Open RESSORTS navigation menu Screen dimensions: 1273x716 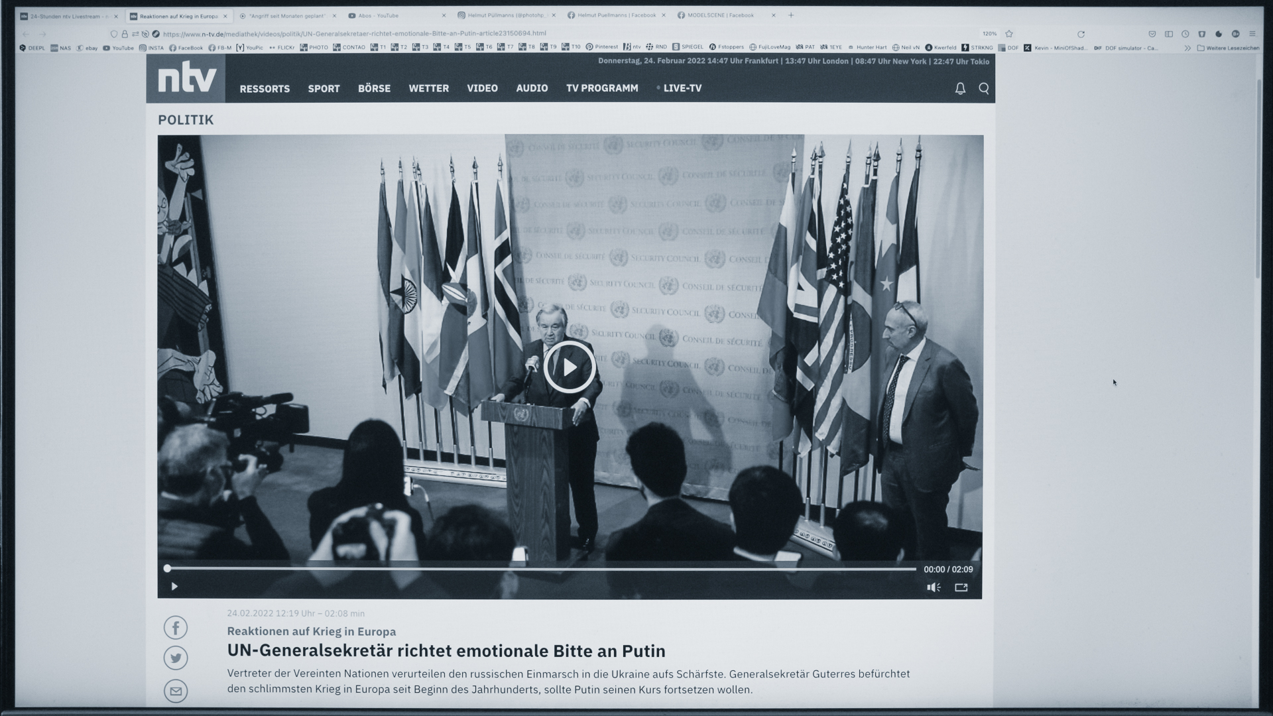coord(265,88)
